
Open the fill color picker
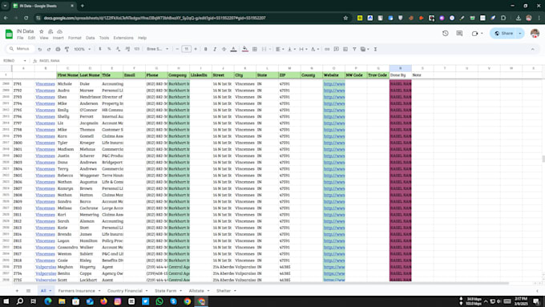[245, 49]
